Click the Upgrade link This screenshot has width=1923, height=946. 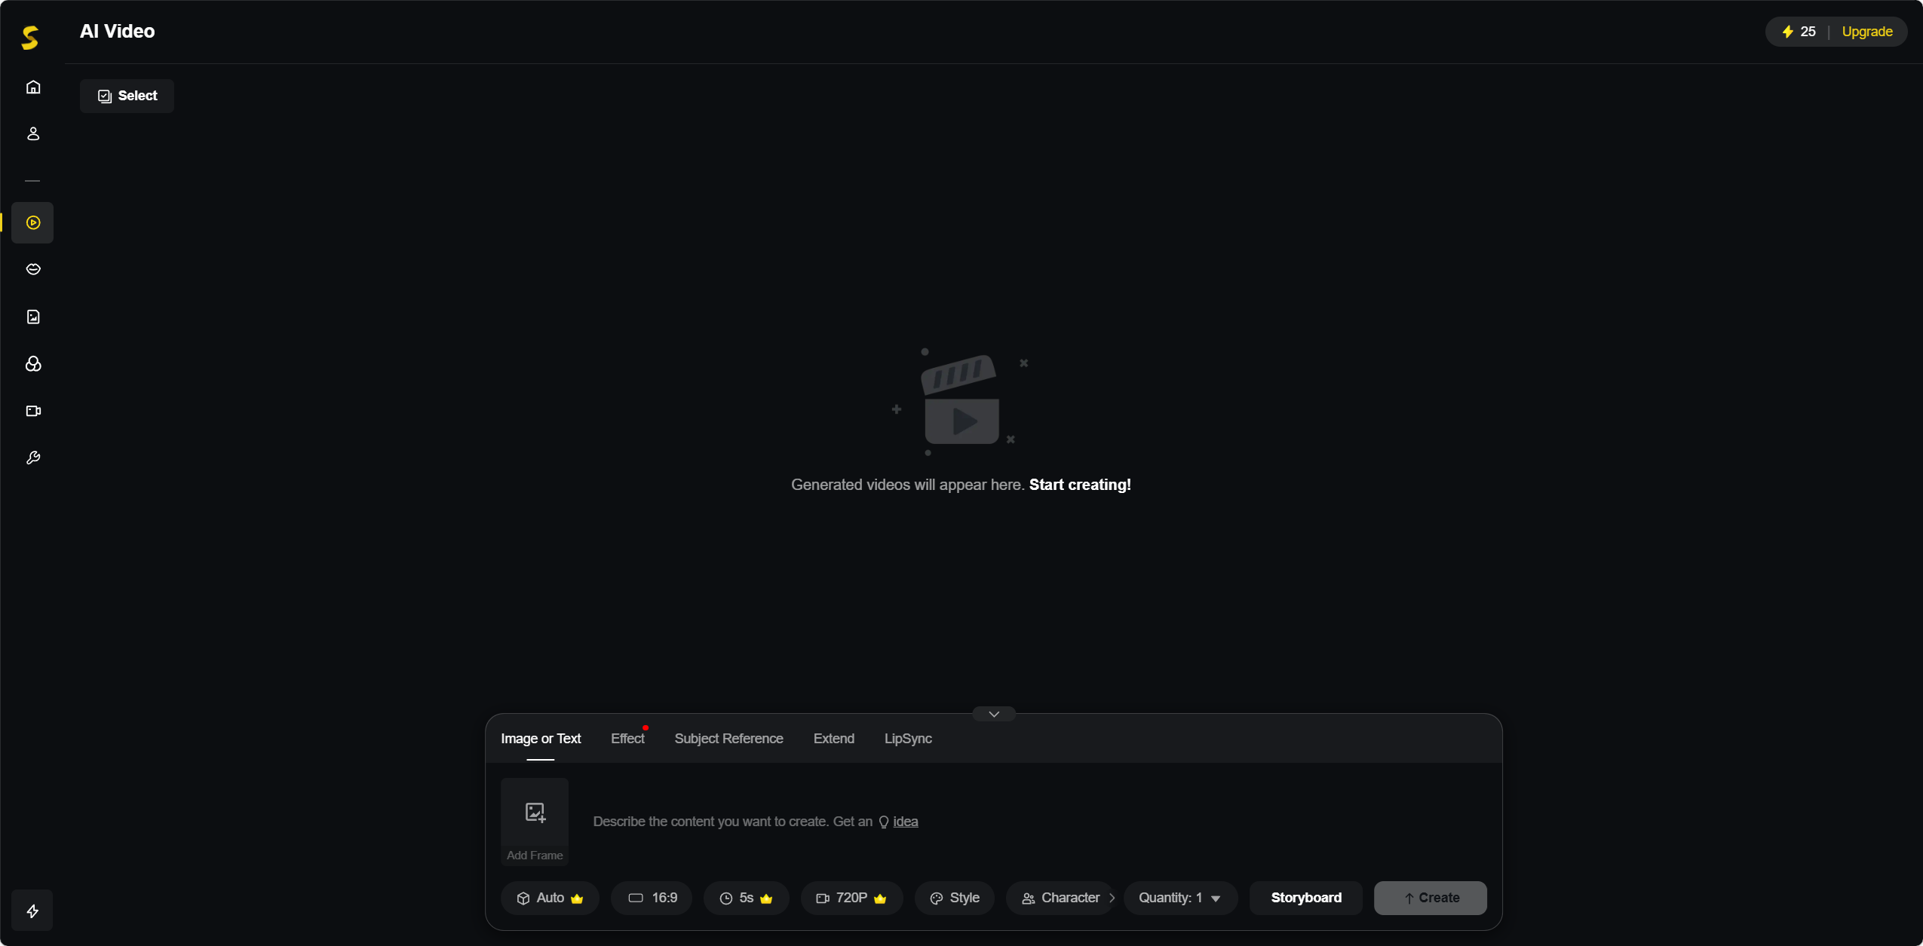[x=1866, y=32]
